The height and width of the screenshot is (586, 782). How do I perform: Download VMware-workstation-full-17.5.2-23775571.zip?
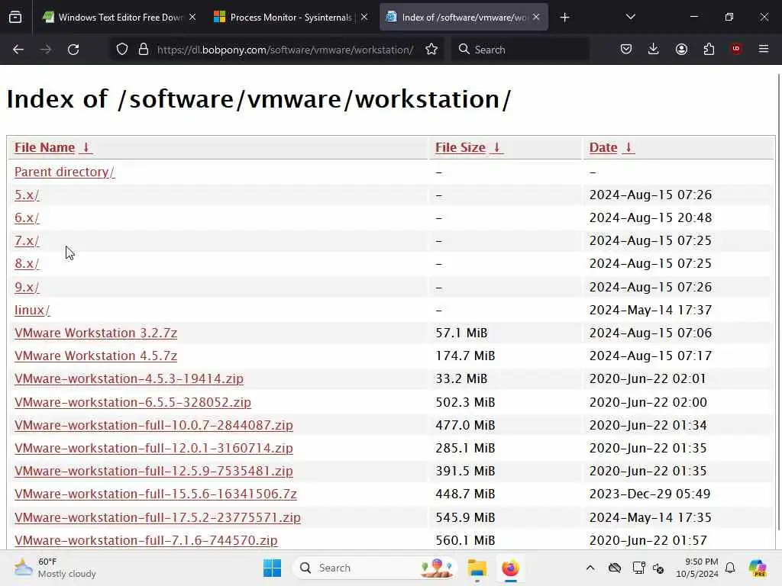tap(157, 517)
